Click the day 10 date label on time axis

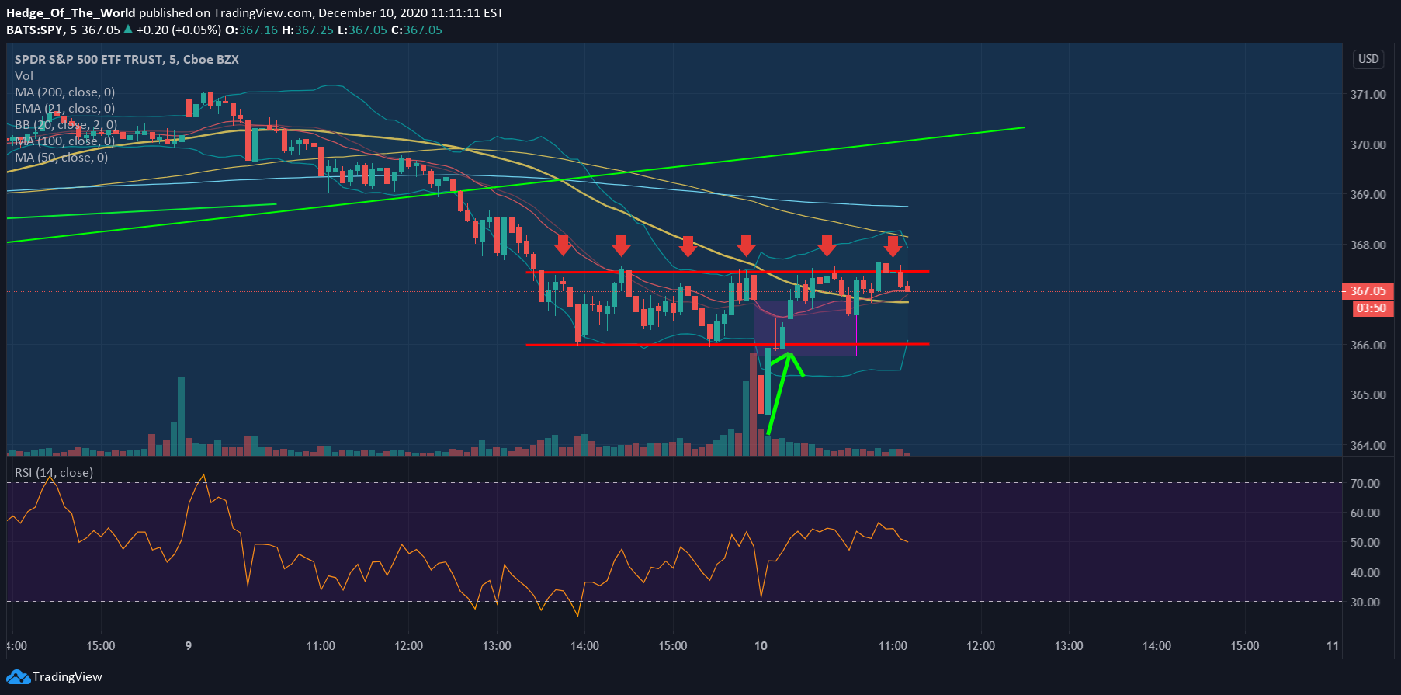[x=761, y=645]
